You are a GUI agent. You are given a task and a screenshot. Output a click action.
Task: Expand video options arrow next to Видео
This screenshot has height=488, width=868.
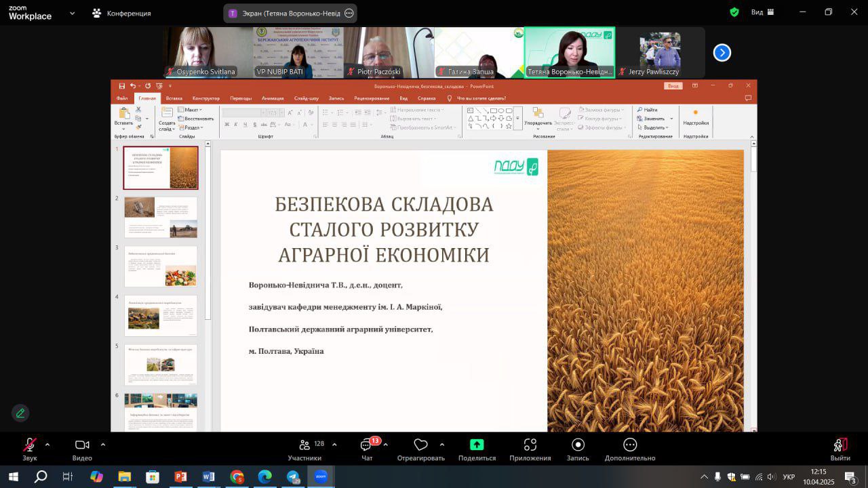pyautogui.click(x=103, y=445)
